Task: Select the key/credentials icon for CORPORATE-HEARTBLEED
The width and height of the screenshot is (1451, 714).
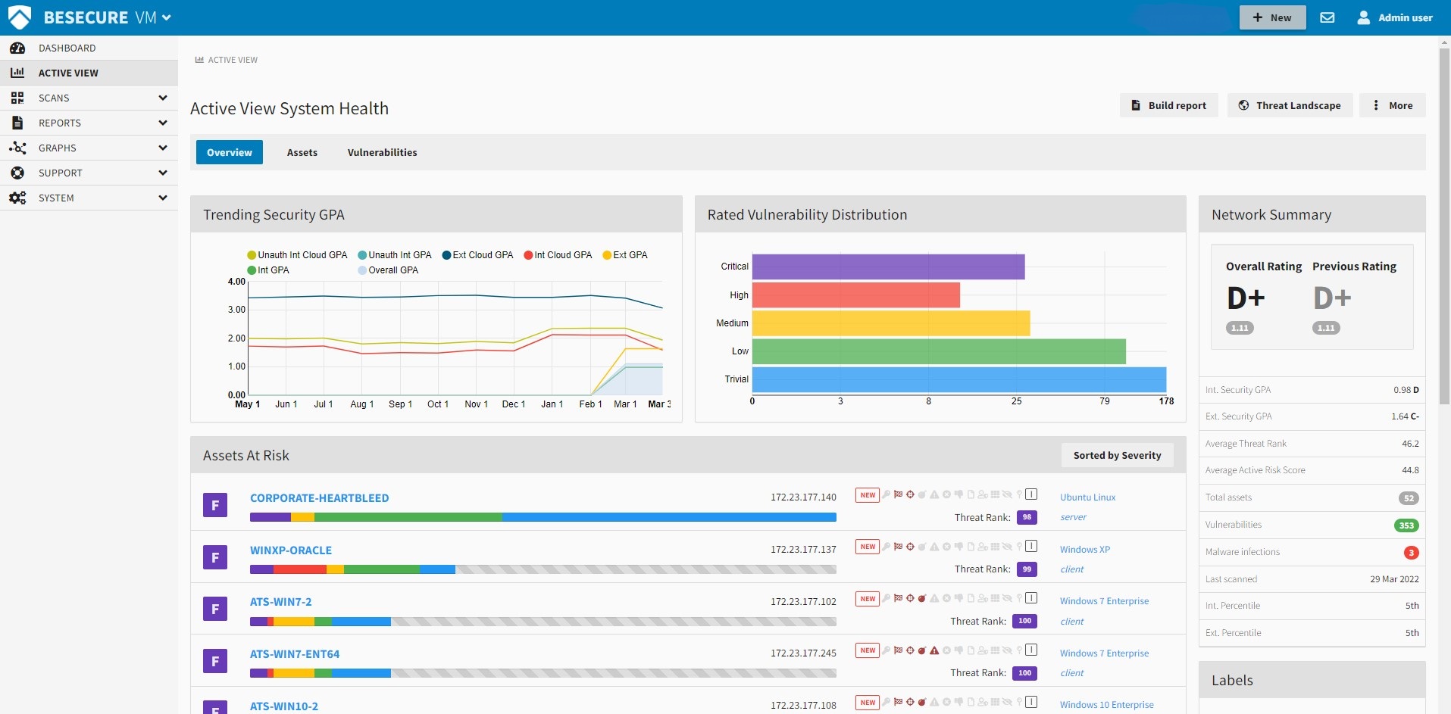Action: pyautogui.click(x=886, y=494)
